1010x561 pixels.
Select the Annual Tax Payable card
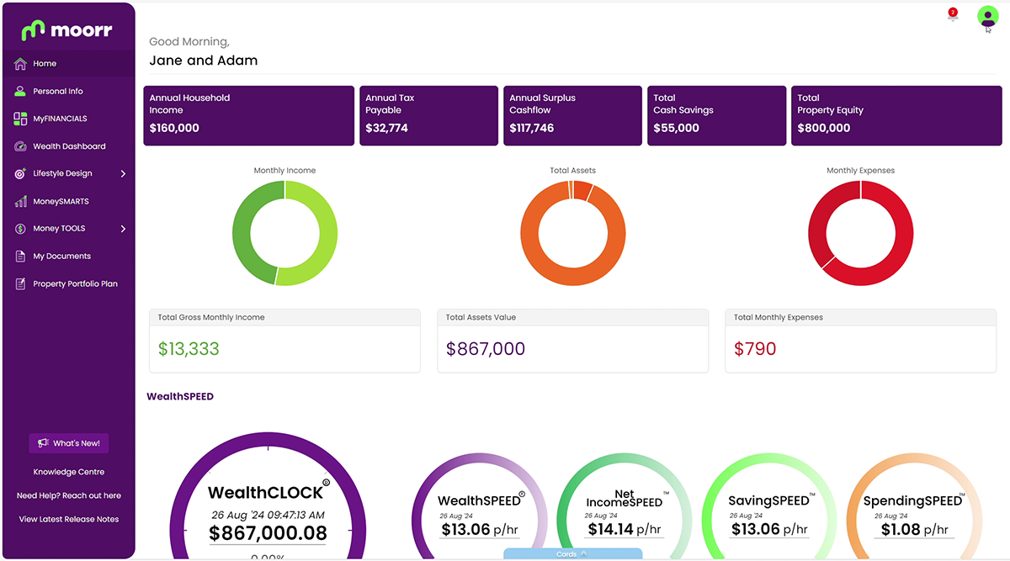click(428, 115)
